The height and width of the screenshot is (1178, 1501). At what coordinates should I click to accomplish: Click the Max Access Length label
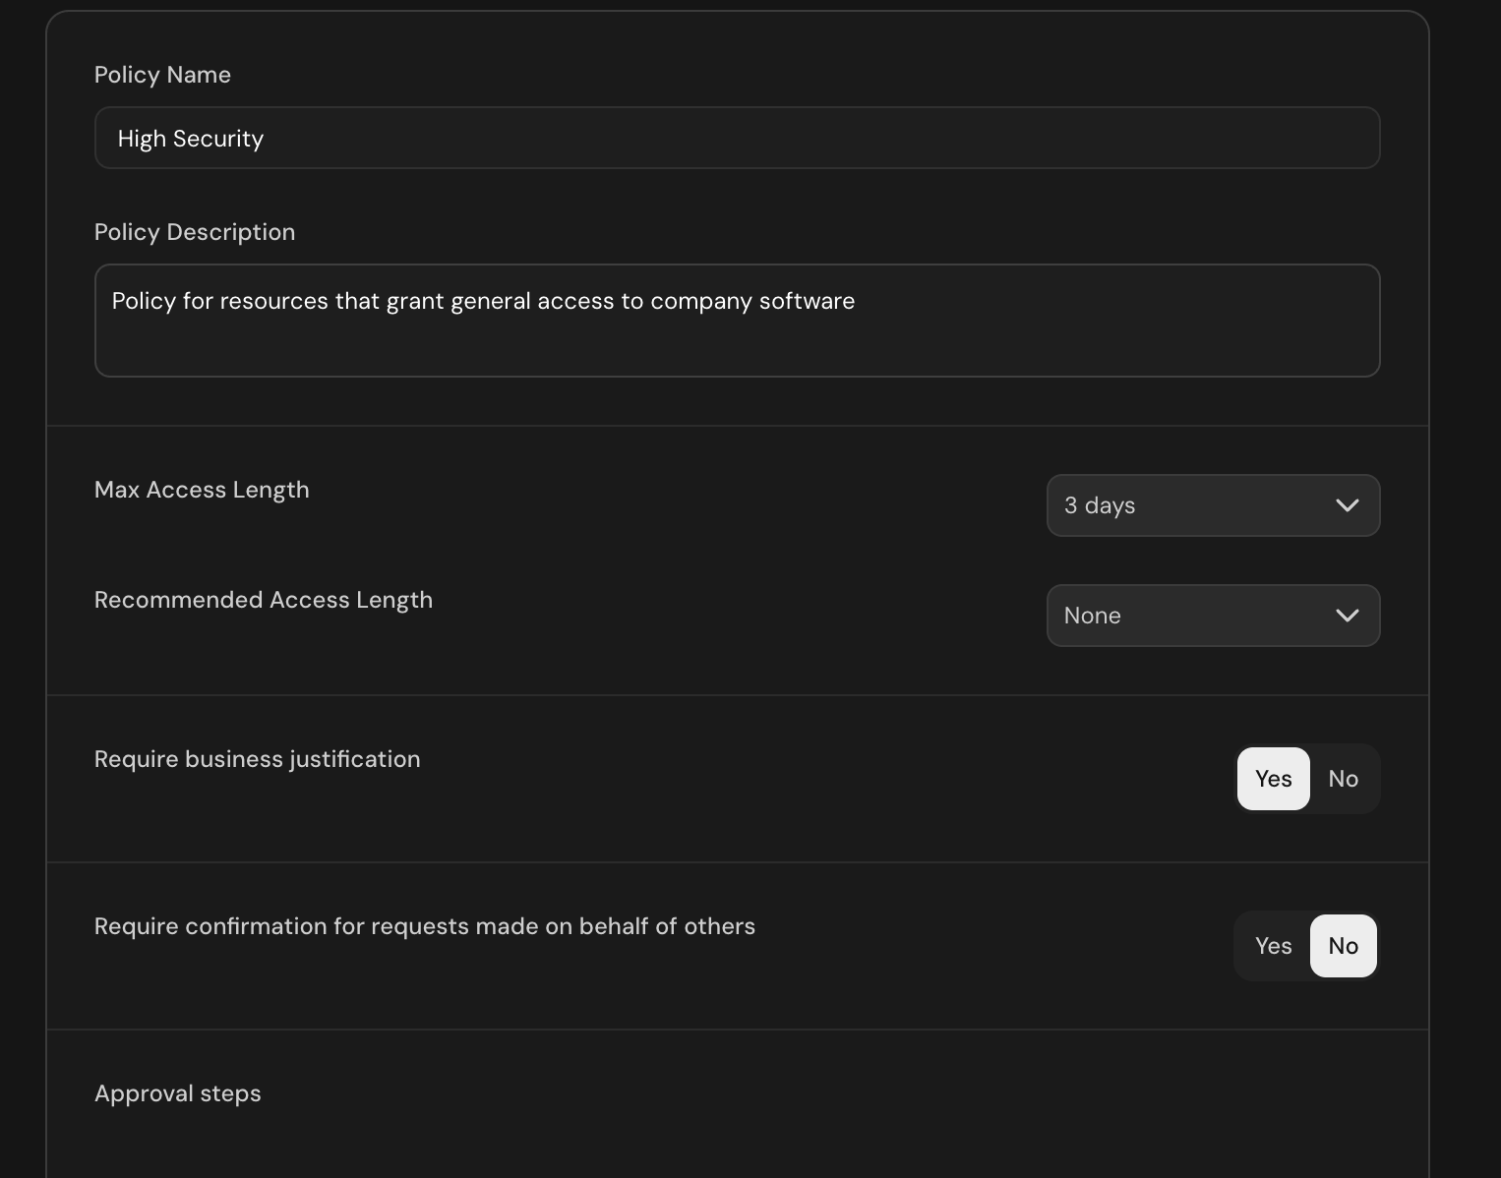point(202,490)
